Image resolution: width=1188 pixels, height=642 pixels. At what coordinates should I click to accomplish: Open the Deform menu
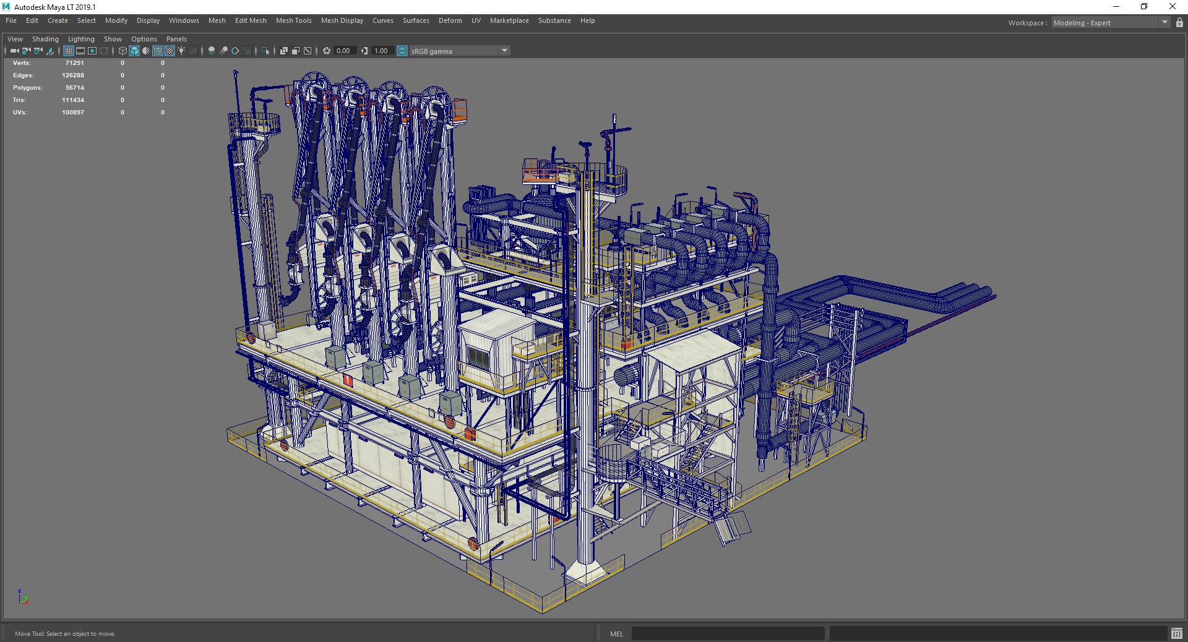(450, 20)
